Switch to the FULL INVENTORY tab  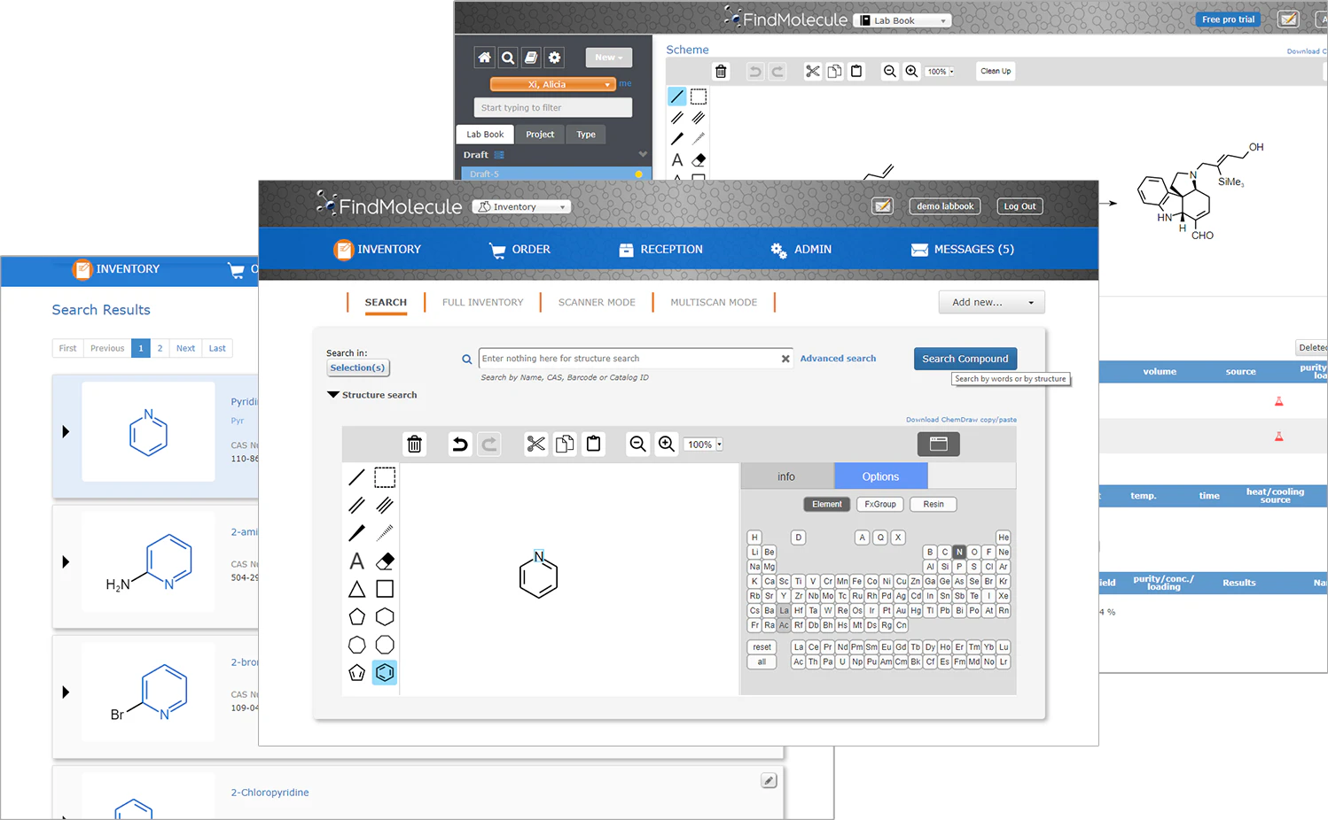[482, 302]
